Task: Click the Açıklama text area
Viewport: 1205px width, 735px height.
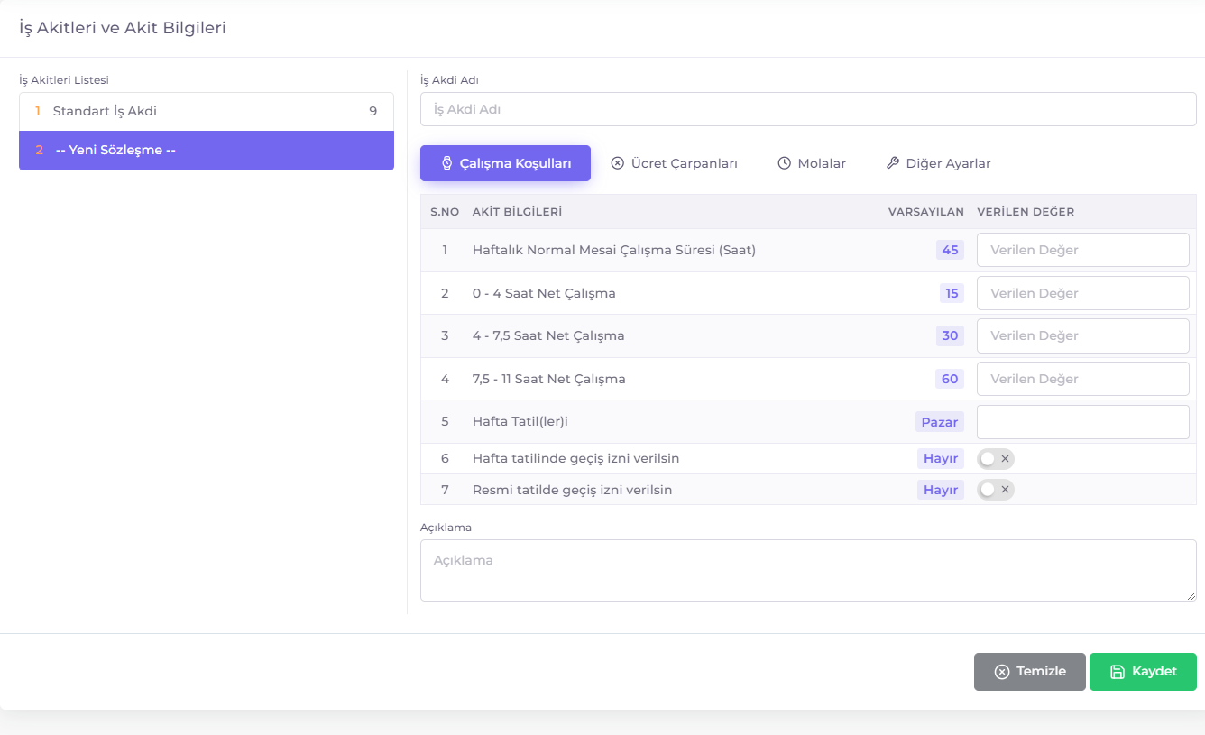Action: (808, 571)
